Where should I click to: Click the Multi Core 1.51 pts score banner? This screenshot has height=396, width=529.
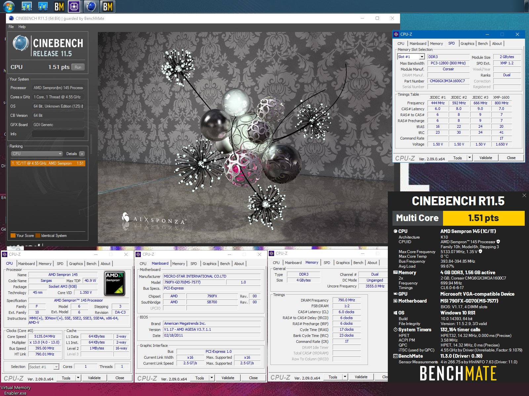[459, 218]
